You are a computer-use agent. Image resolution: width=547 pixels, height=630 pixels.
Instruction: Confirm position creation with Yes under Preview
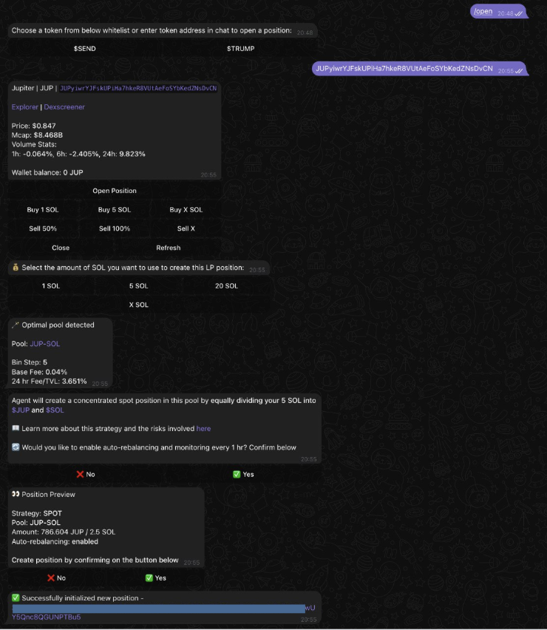pyautogui.click(x=155, y=578)
